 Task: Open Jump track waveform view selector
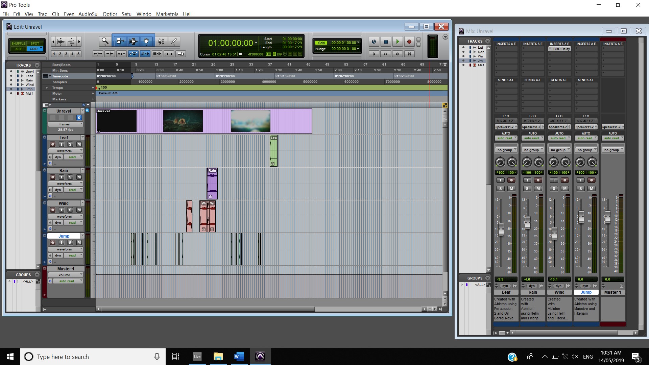(x=65, y=249)
